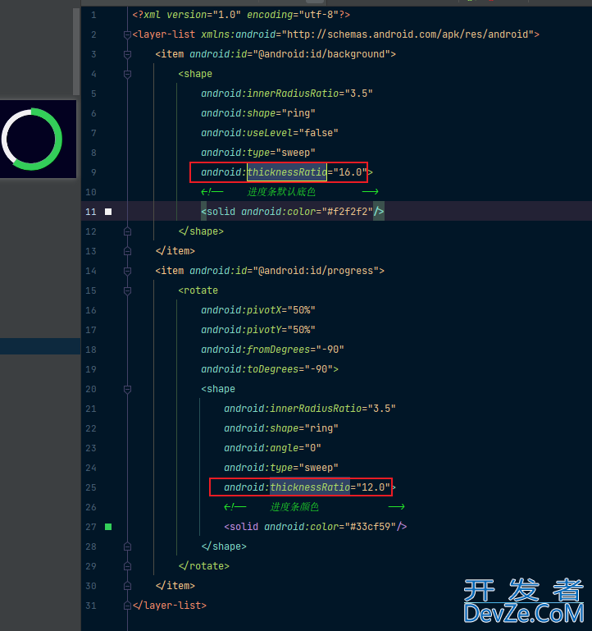Place cursor in xml version declaration
Screen dimensions: 592x631
point(241,15)
